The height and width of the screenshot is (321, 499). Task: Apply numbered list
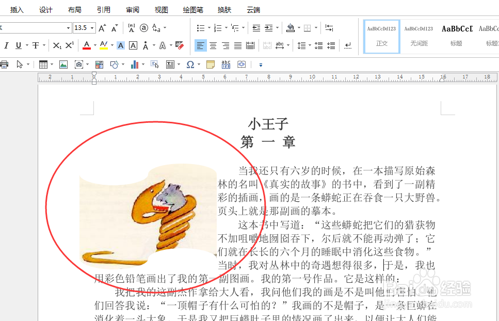pos(218,28)
